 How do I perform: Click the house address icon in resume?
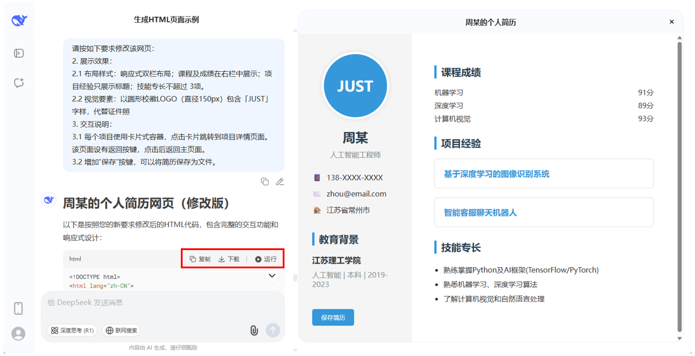click(317, 210)
